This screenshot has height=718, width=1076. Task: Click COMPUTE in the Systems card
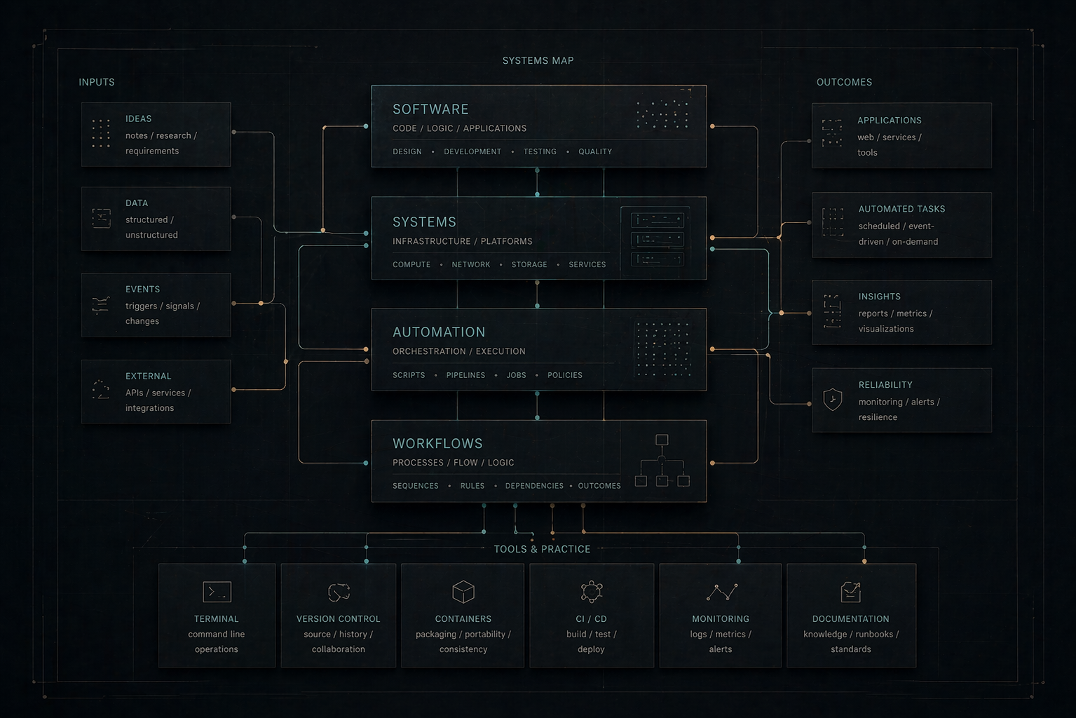[411, 264]
